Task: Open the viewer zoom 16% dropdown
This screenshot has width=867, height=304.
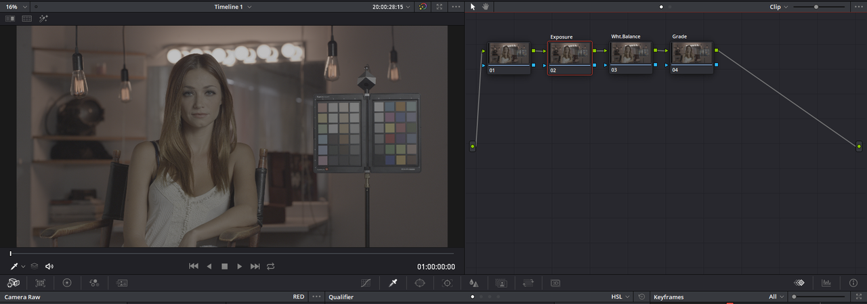Action: point(16,7)
